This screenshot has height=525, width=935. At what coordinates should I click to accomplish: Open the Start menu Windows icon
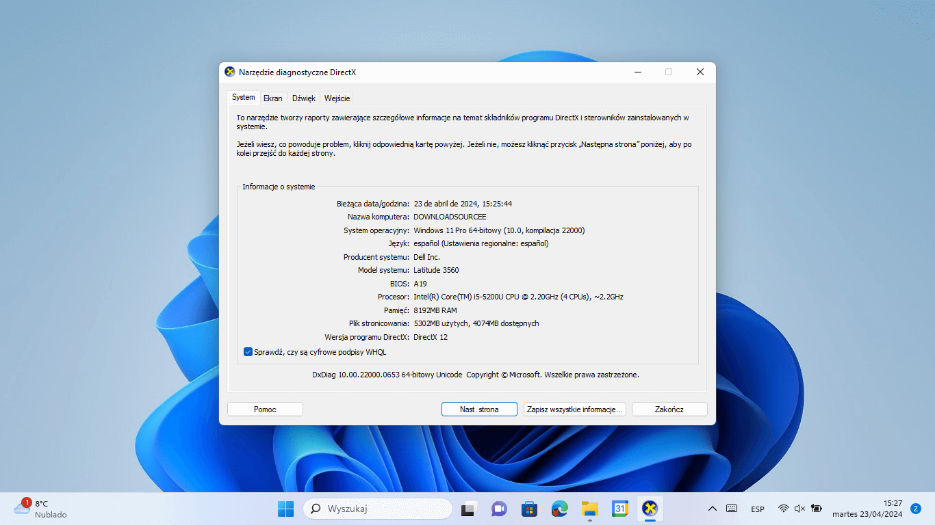click(x=285, y=509)
